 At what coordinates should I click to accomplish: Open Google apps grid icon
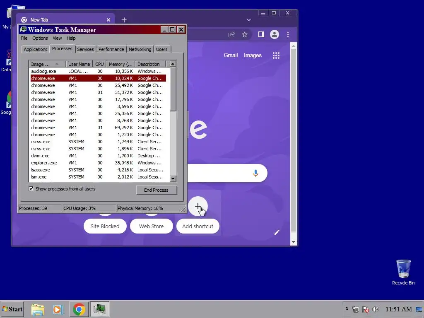pos(276,55)
